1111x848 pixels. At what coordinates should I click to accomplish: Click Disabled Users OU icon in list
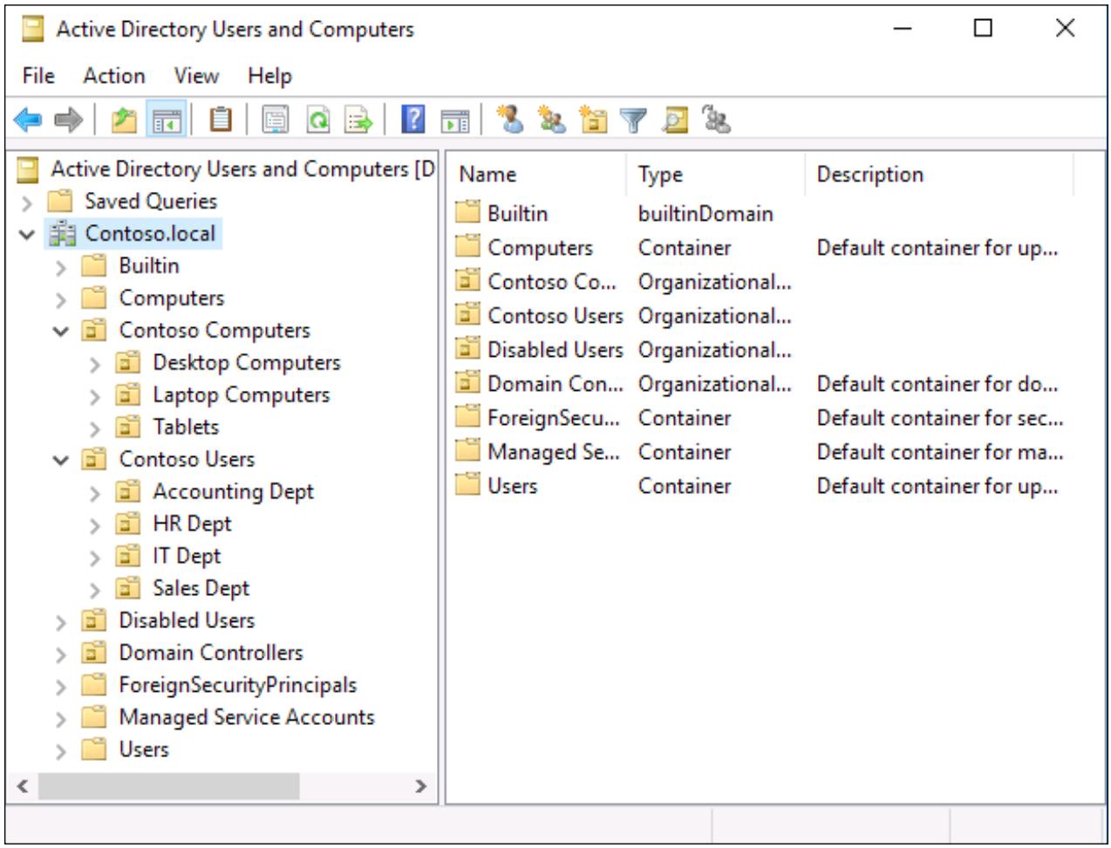point(468,348)
